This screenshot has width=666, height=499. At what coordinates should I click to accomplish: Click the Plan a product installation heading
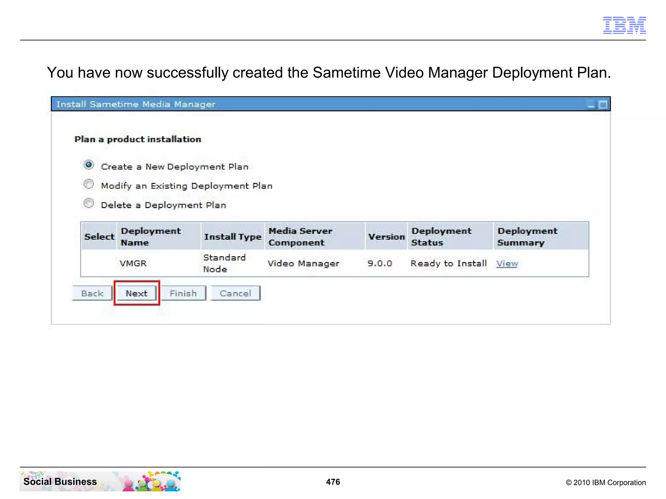click(x=138, y=139)
